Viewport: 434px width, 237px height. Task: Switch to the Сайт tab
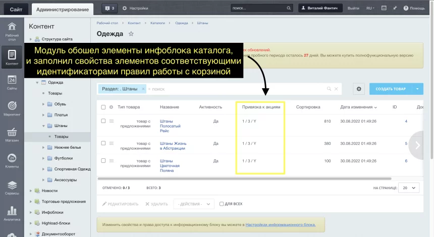tap(16, 9)
